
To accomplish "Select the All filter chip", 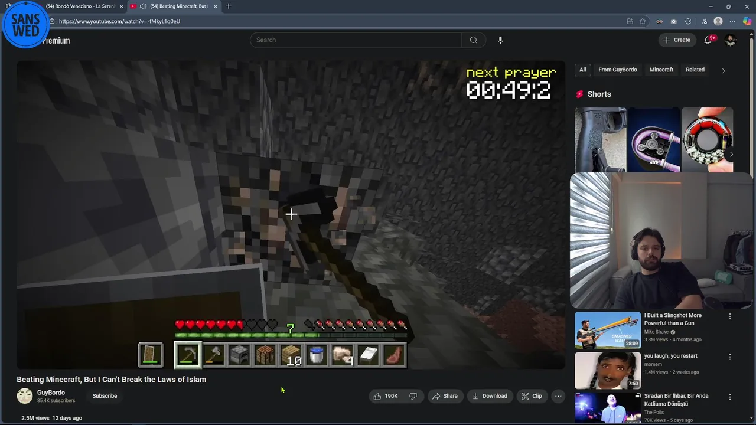I will click(582, 70).
